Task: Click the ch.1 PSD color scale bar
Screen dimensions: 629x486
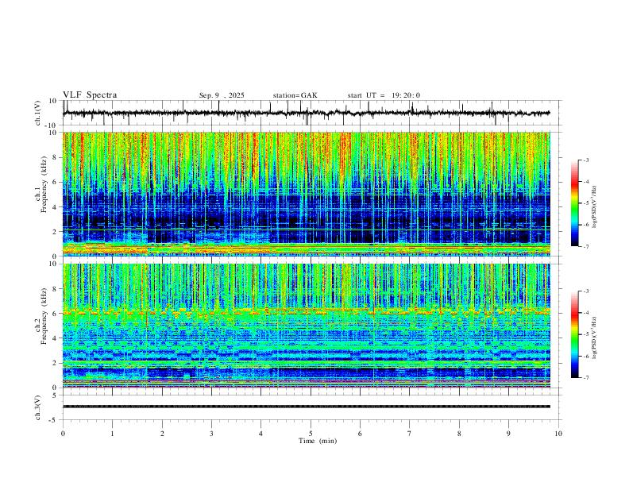Action: click(x=574, y=203)
